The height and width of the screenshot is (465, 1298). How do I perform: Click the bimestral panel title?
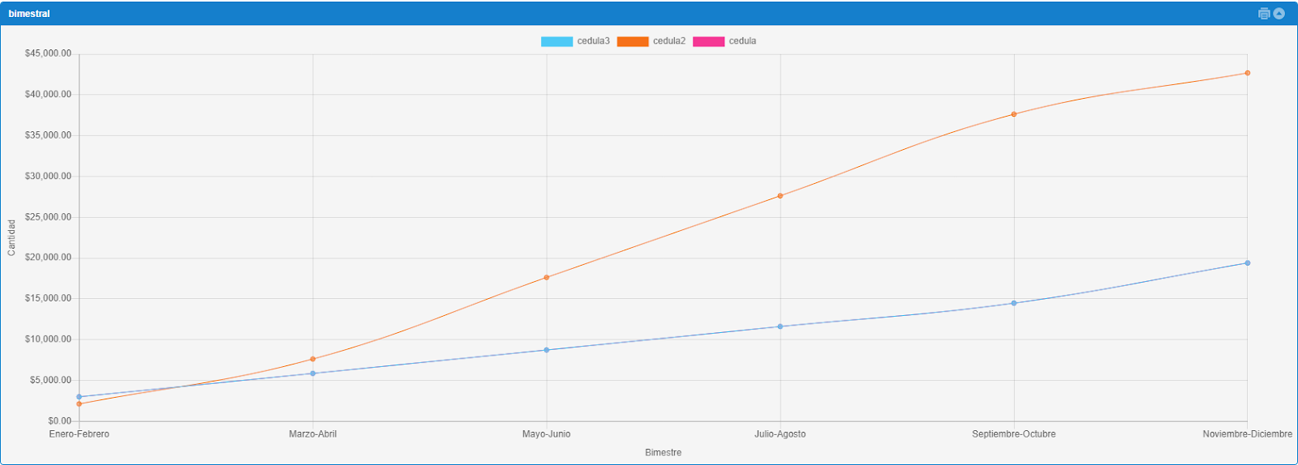[x=29, y=14]
